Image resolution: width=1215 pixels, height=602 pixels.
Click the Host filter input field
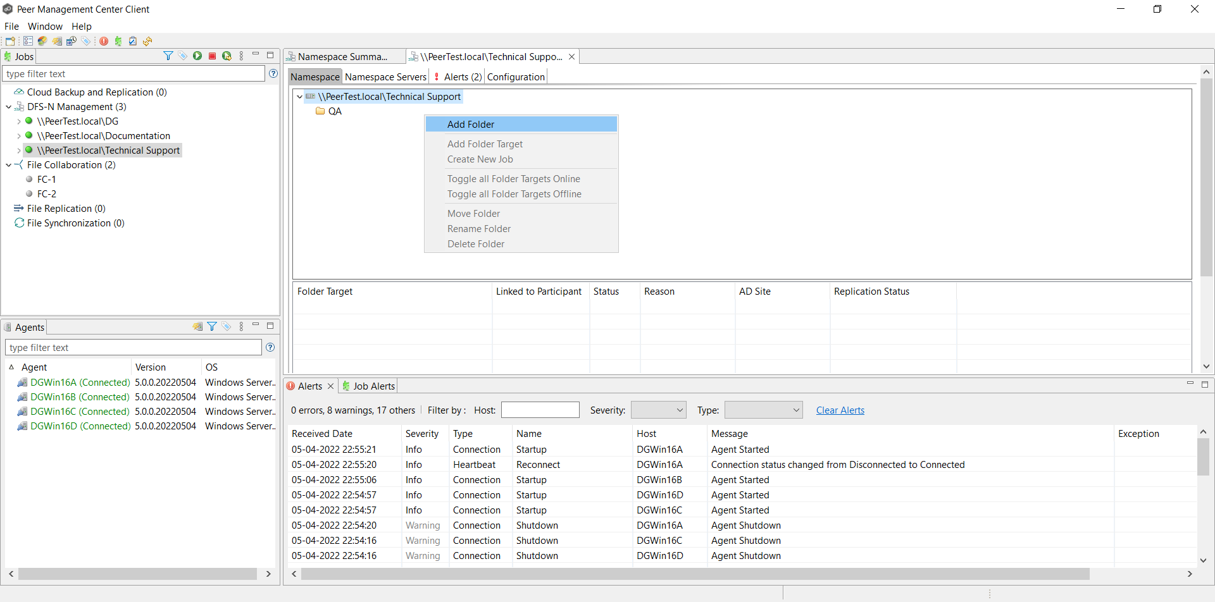pyautogui.click(x=540, y=410)
